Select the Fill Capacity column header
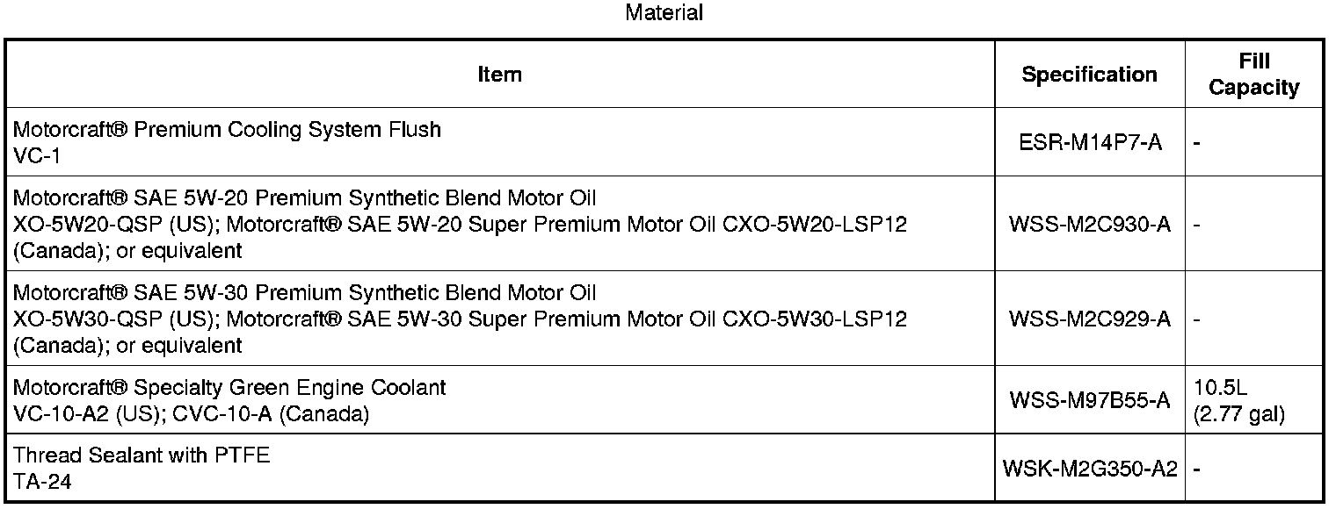 pos(1253,75)
